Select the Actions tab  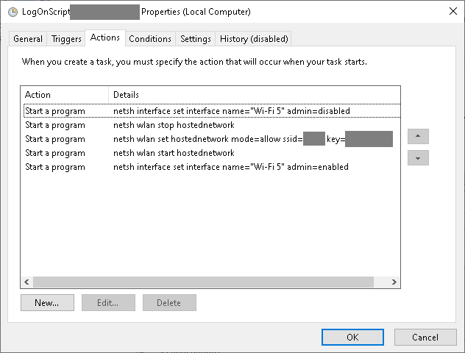(104, 38)
